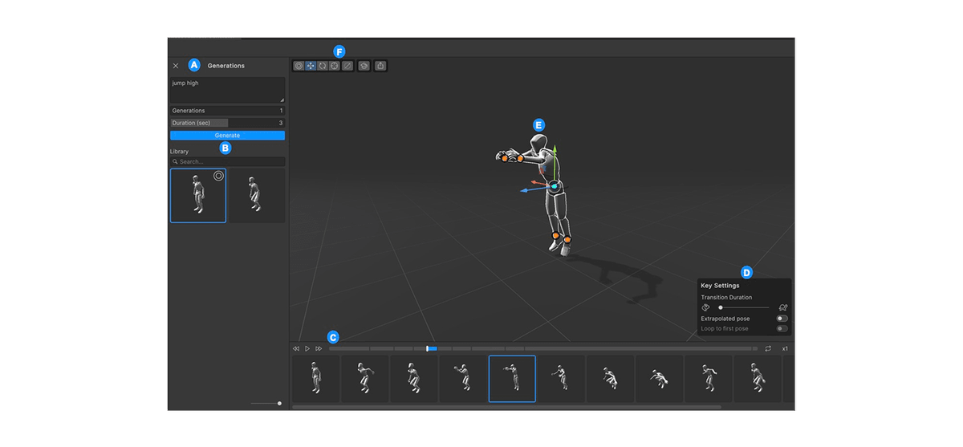Select the diagonal line tweak tool icon
Screen dimensions: 963x447
[x=347, y=66]
